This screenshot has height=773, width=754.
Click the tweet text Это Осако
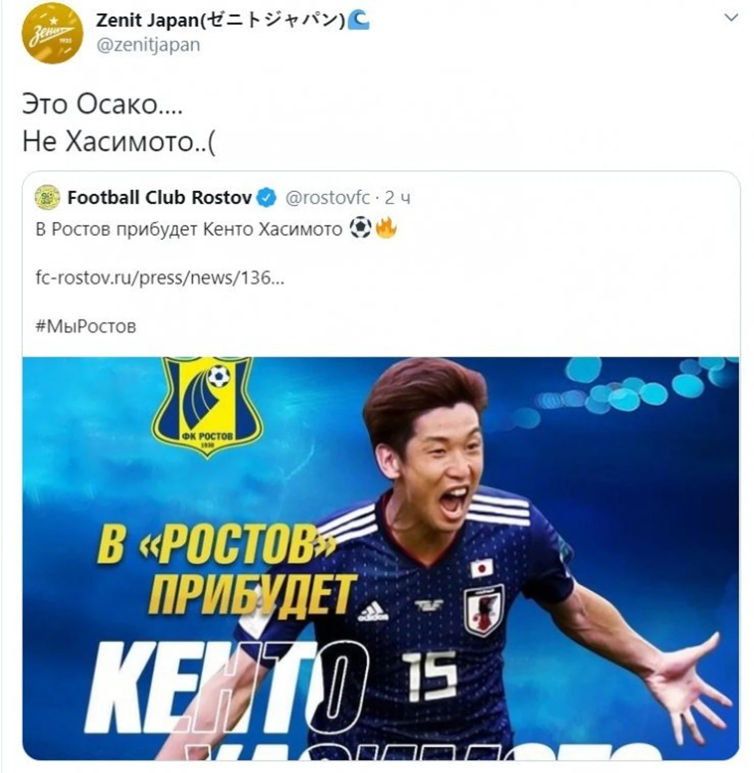[102, 104]
